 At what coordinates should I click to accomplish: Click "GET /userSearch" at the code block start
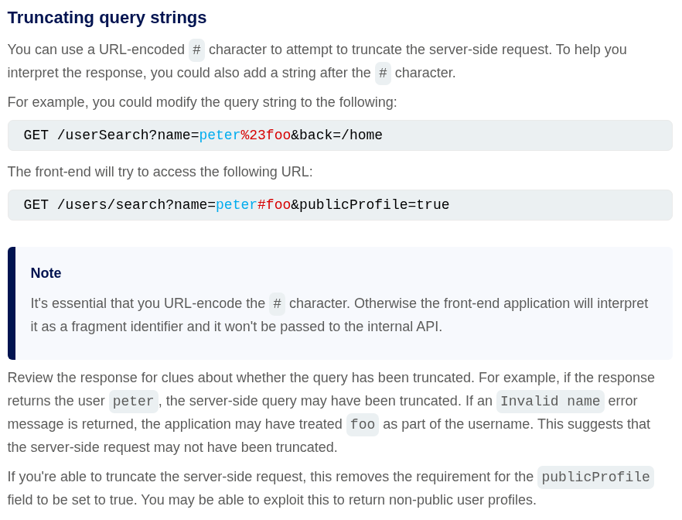pos(85,135)
